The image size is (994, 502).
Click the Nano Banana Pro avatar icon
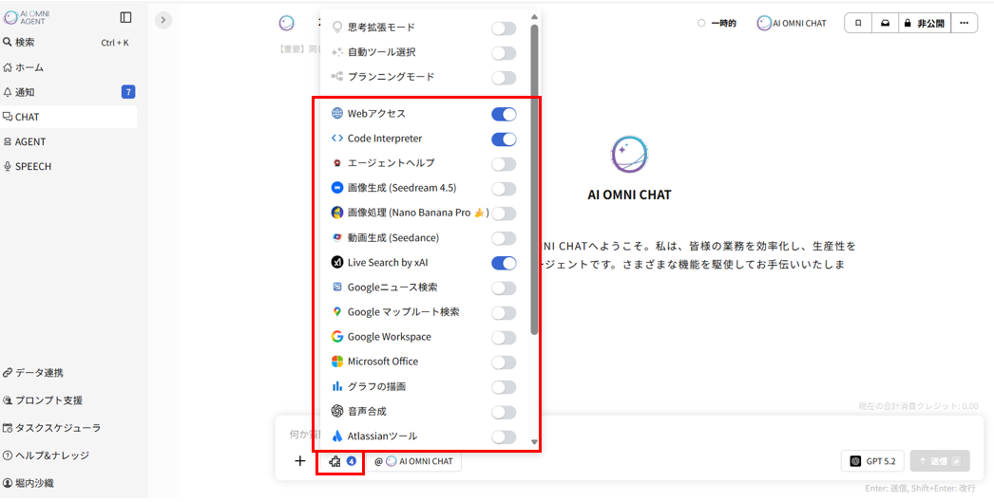point(337,213)
